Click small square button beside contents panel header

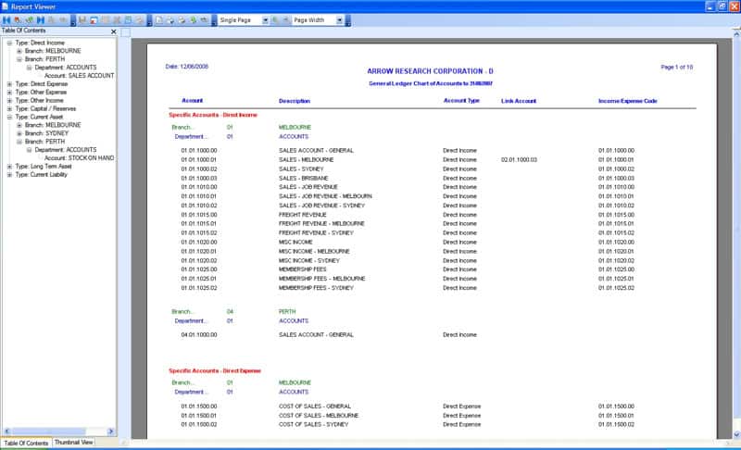tap(125, 32)
